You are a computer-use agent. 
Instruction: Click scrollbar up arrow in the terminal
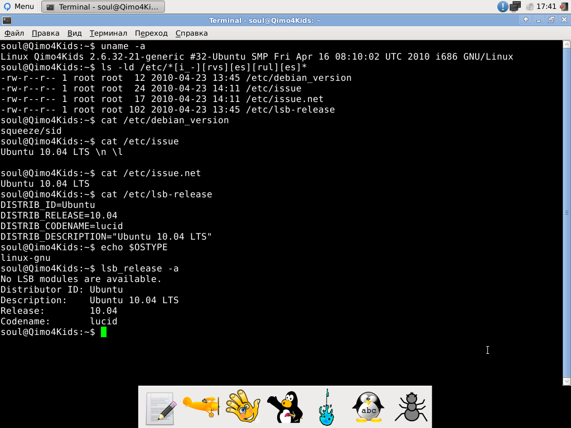tap(567, 45)
